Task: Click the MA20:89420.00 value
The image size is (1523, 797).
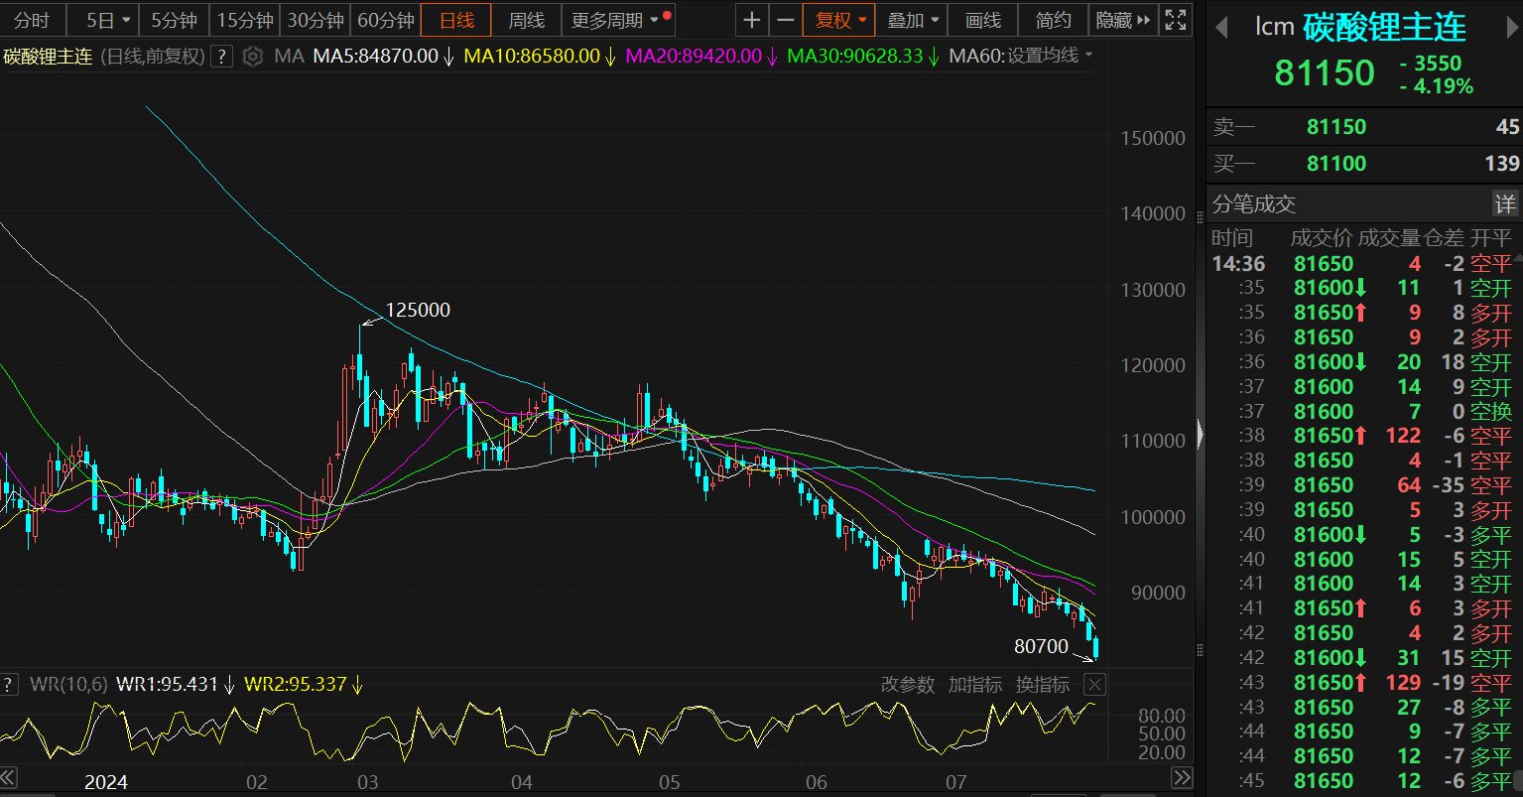Action: click(695, 57)
